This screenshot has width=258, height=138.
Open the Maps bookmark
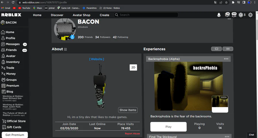[38, 8]
